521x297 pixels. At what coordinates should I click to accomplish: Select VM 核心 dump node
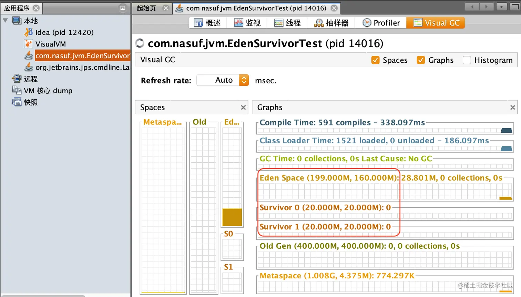click(x=48, y=91)
